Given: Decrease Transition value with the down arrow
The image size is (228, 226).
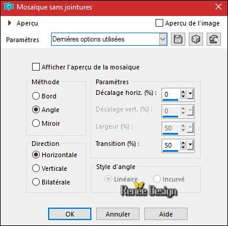Looking at the screenshot, I should (183, 148).
